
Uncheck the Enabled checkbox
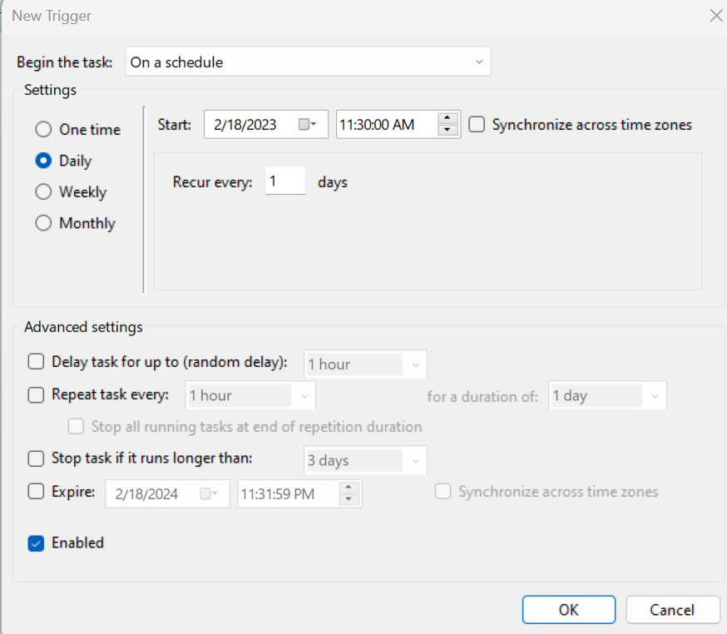36,543
